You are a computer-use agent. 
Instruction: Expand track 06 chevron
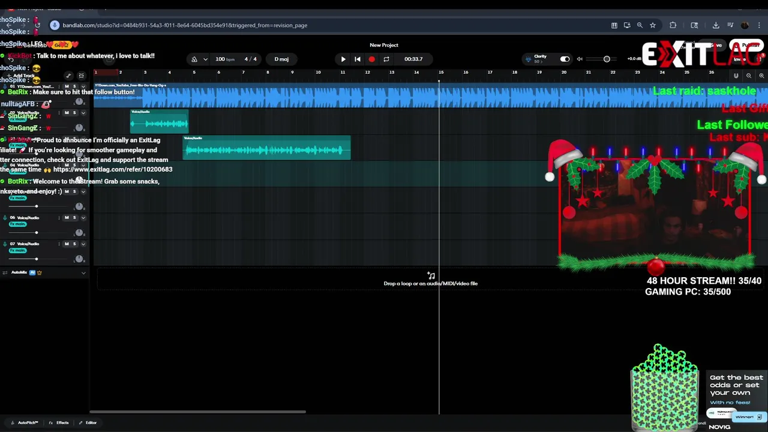(x=83, y=217)
